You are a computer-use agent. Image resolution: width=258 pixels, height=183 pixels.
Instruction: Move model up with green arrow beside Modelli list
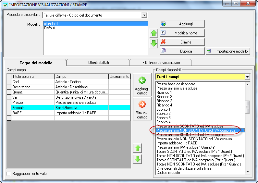click(154, 33)
